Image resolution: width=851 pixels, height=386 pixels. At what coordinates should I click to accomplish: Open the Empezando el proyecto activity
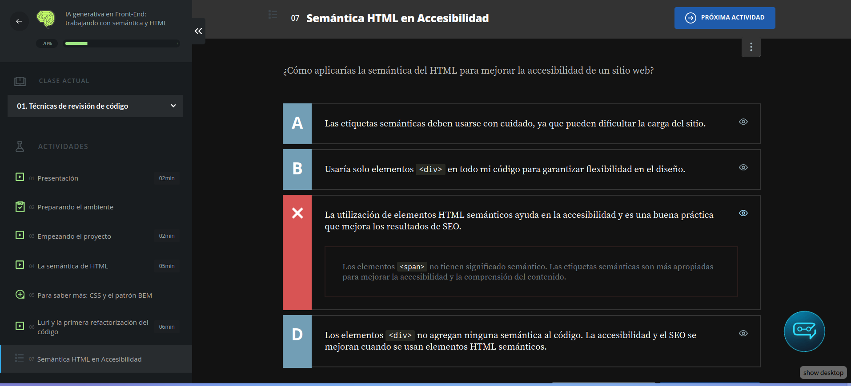97,236
